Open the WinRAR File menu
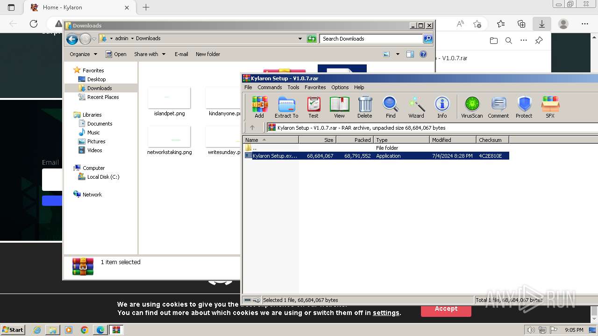The height and width of the screenshot is (336, 598). [248, 87]
